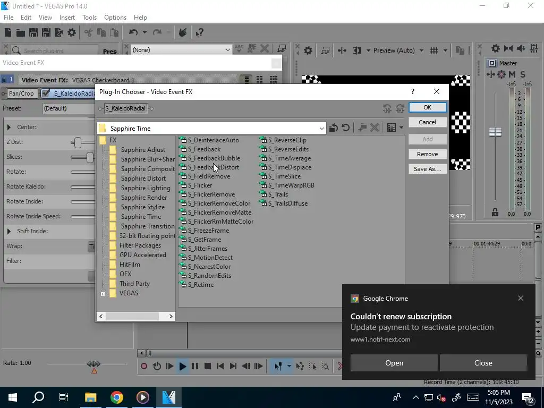Click Save As... button
The image size is (544, 408).
[428, 169]
